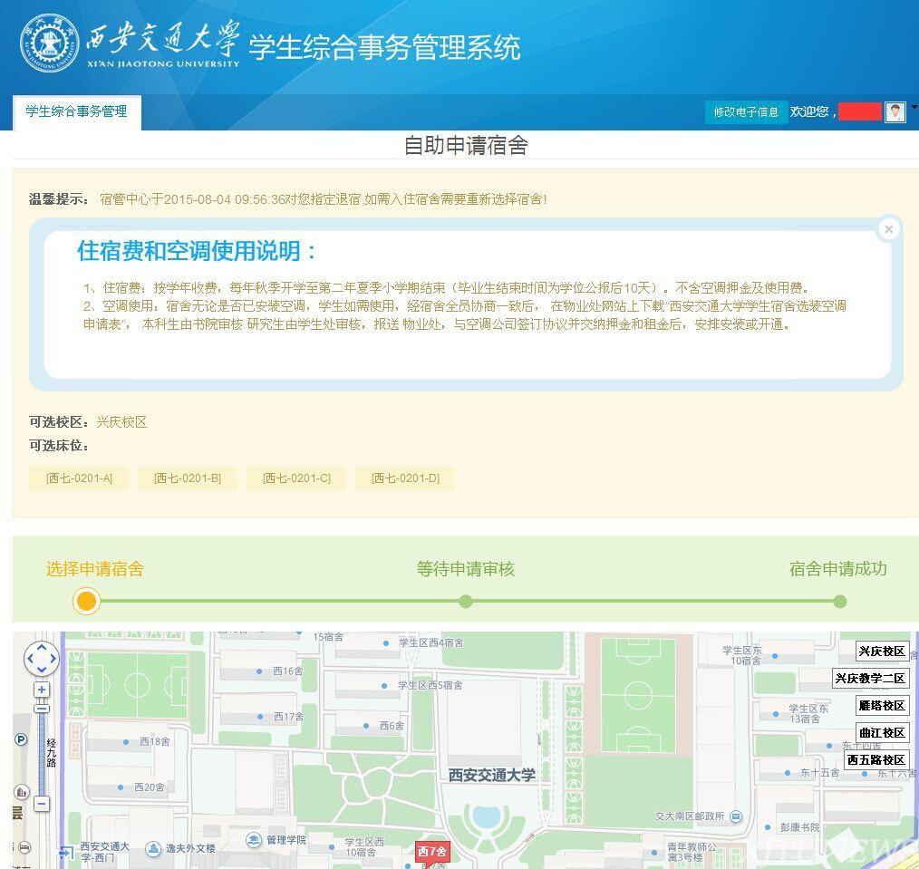Pan the map up with the arrow
This screenshot has height=869, width=919.
point(42,648)
